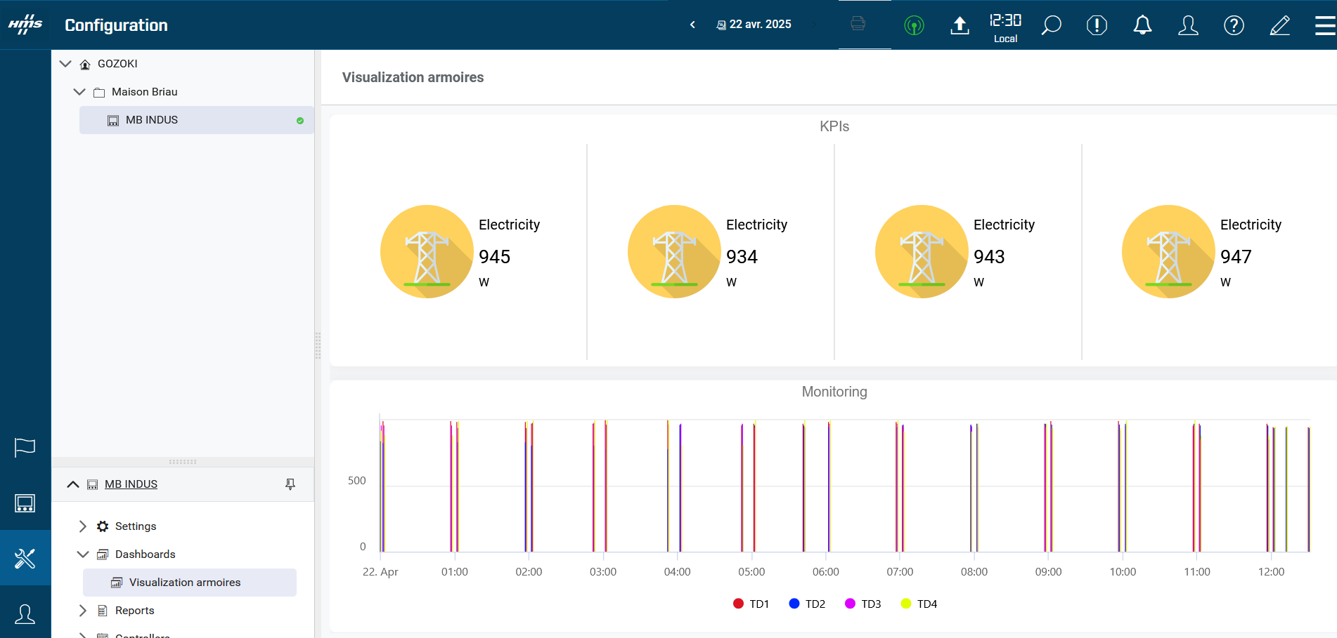
Task: Click the TD4 yellow legend swatch
Action: coord(906,604)
